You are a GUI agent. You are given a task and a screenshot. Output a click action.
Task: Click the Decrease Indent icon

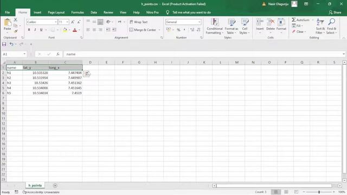click(108, 30)
